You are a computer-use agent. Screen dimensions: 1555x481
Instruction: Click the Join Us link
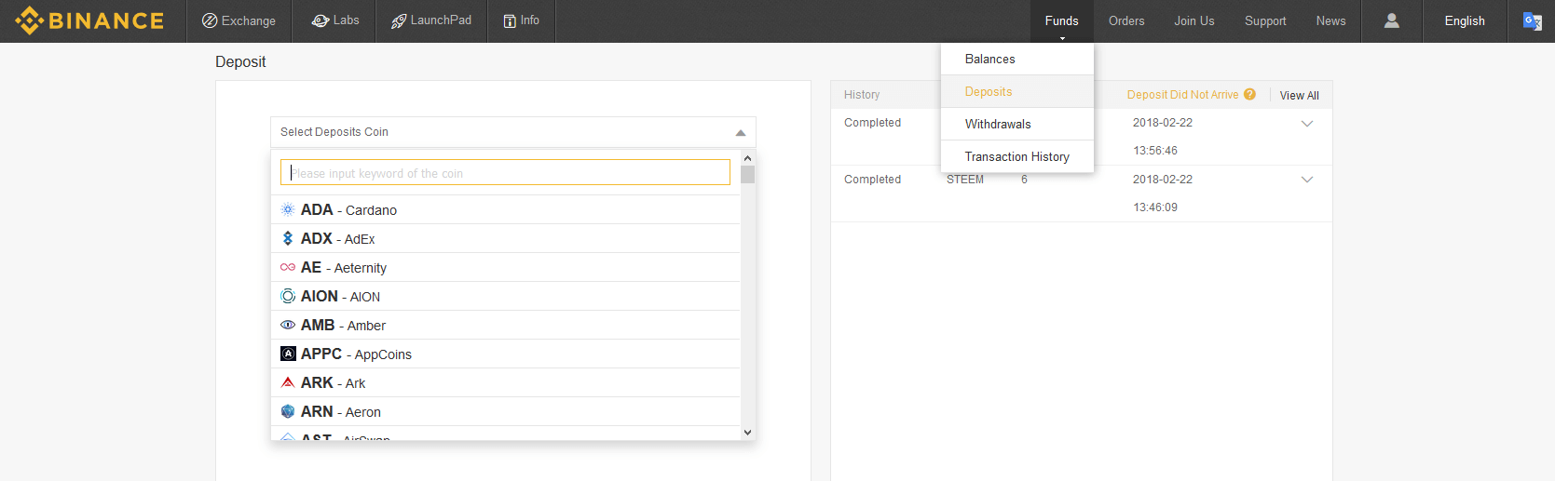click(x=1194, y=20)
